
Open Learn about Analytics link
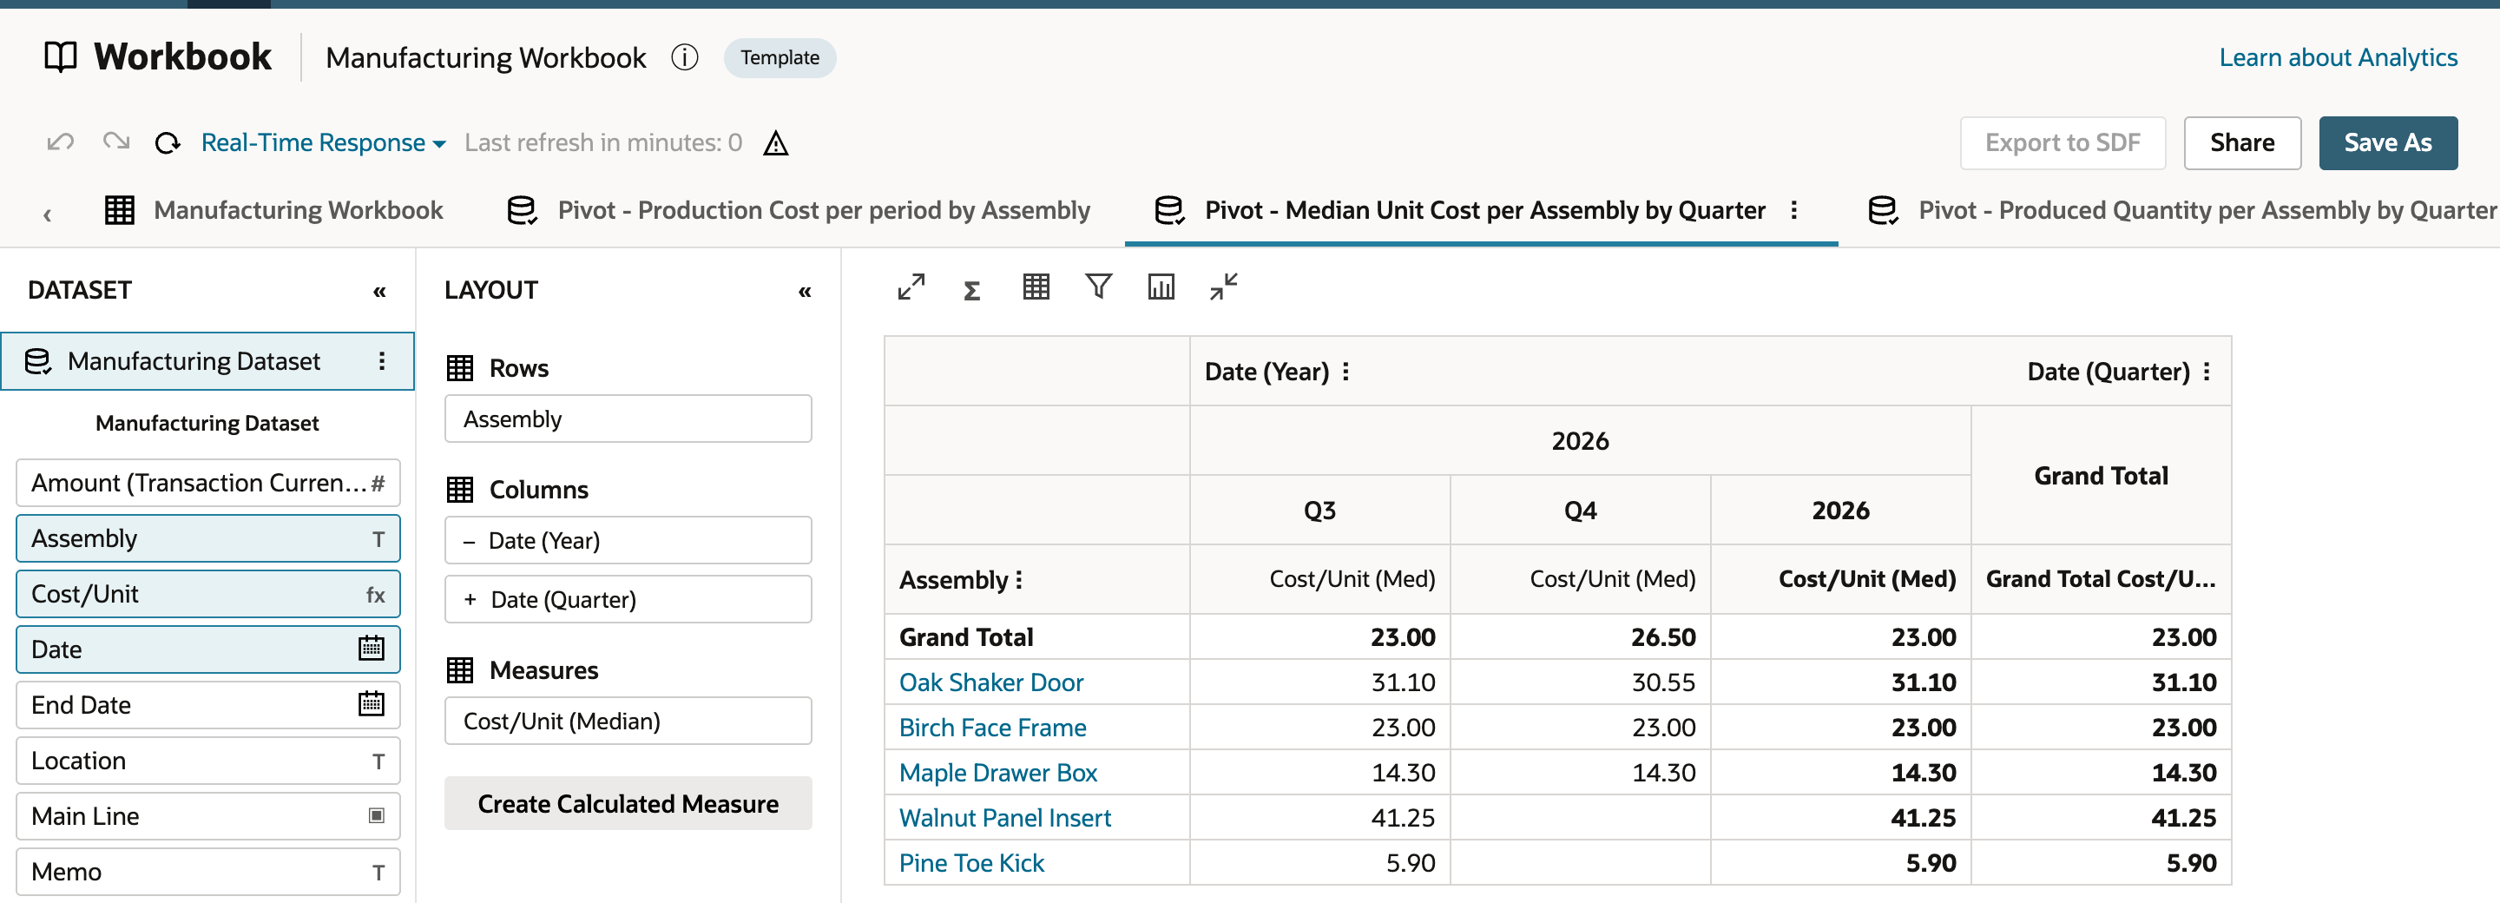2338,57
